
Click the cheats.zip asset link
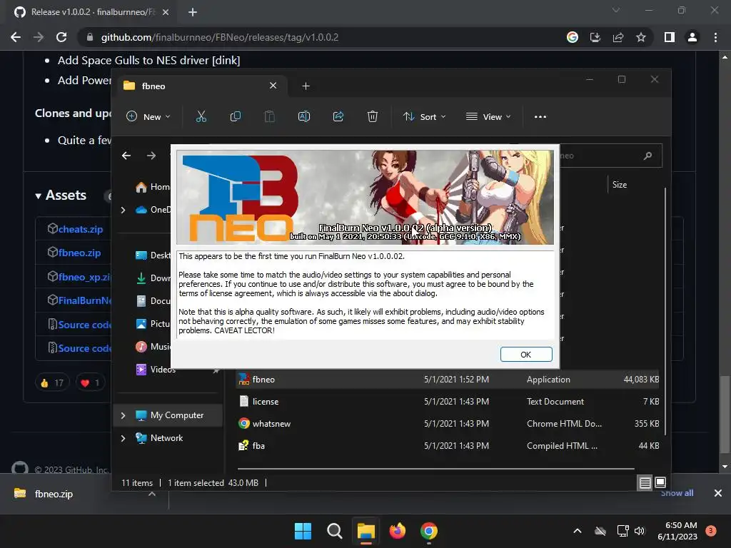click(80, 229)
